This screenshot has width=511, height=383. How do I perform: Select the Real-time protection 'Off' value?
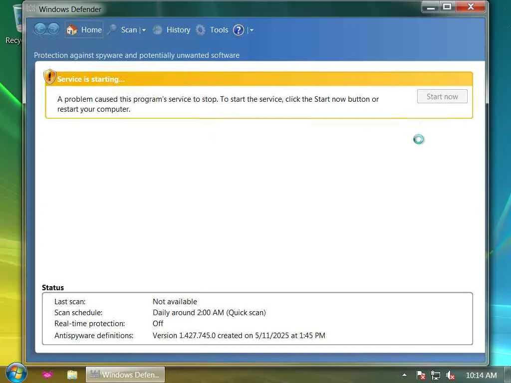[158, 323]
